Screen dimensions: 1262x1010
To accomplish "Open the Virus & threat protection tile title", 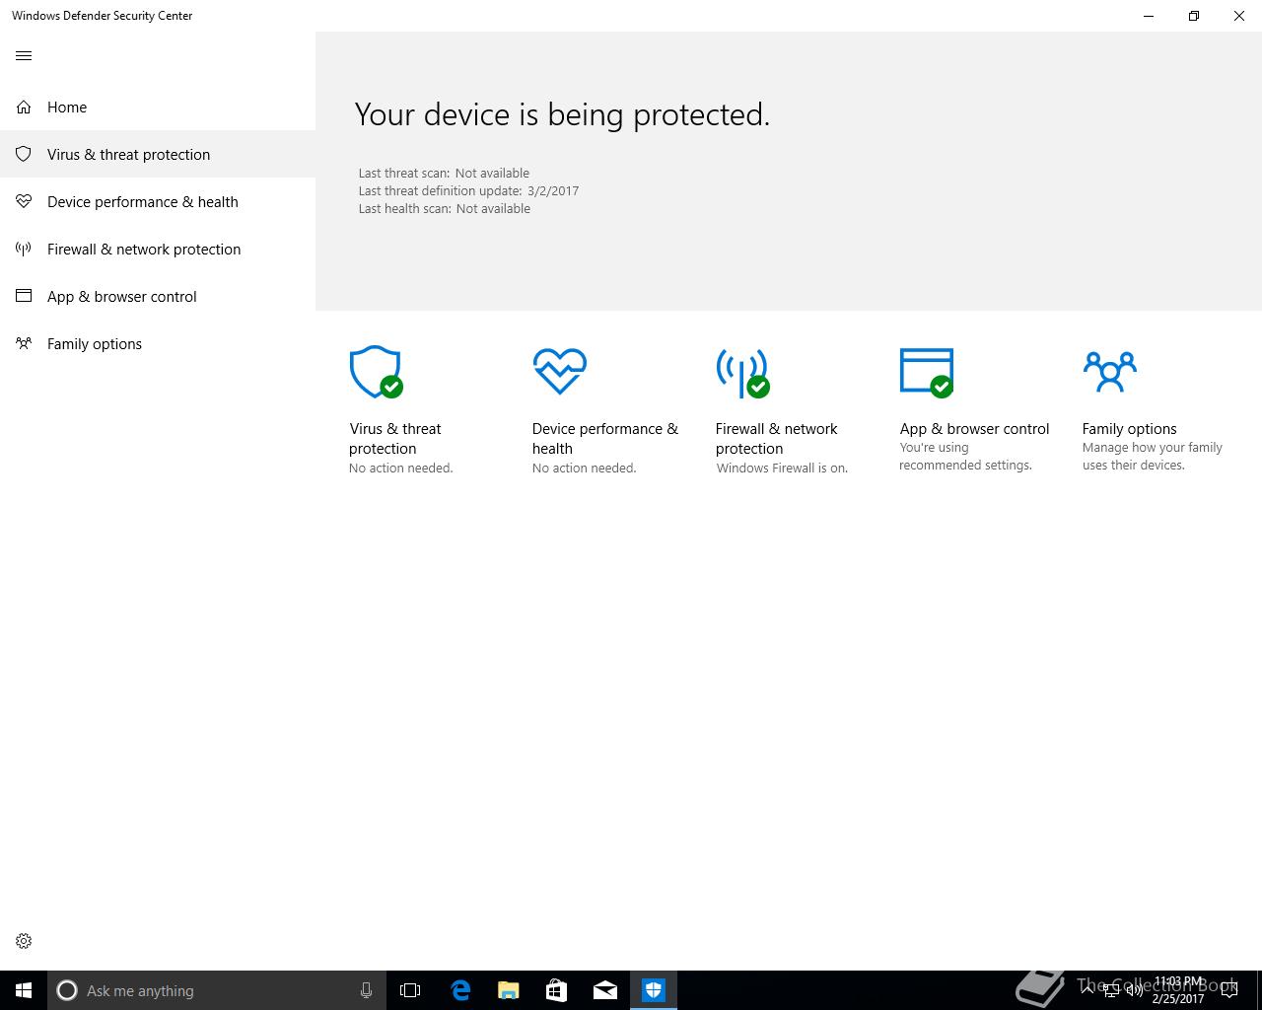I will 394,438.
